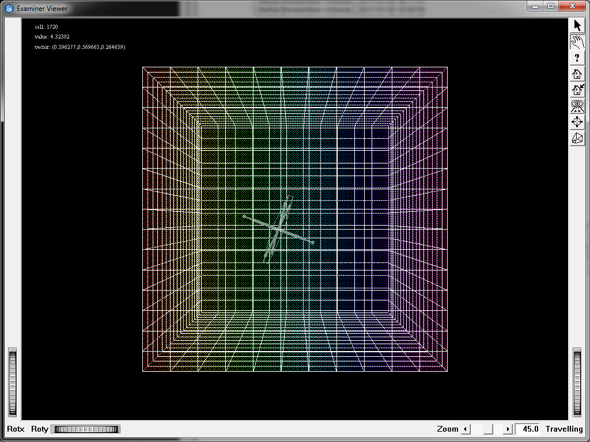590x442 pixels.
Task: Click the Travelling thumbwheel on the right
Action: coord(577,382)
